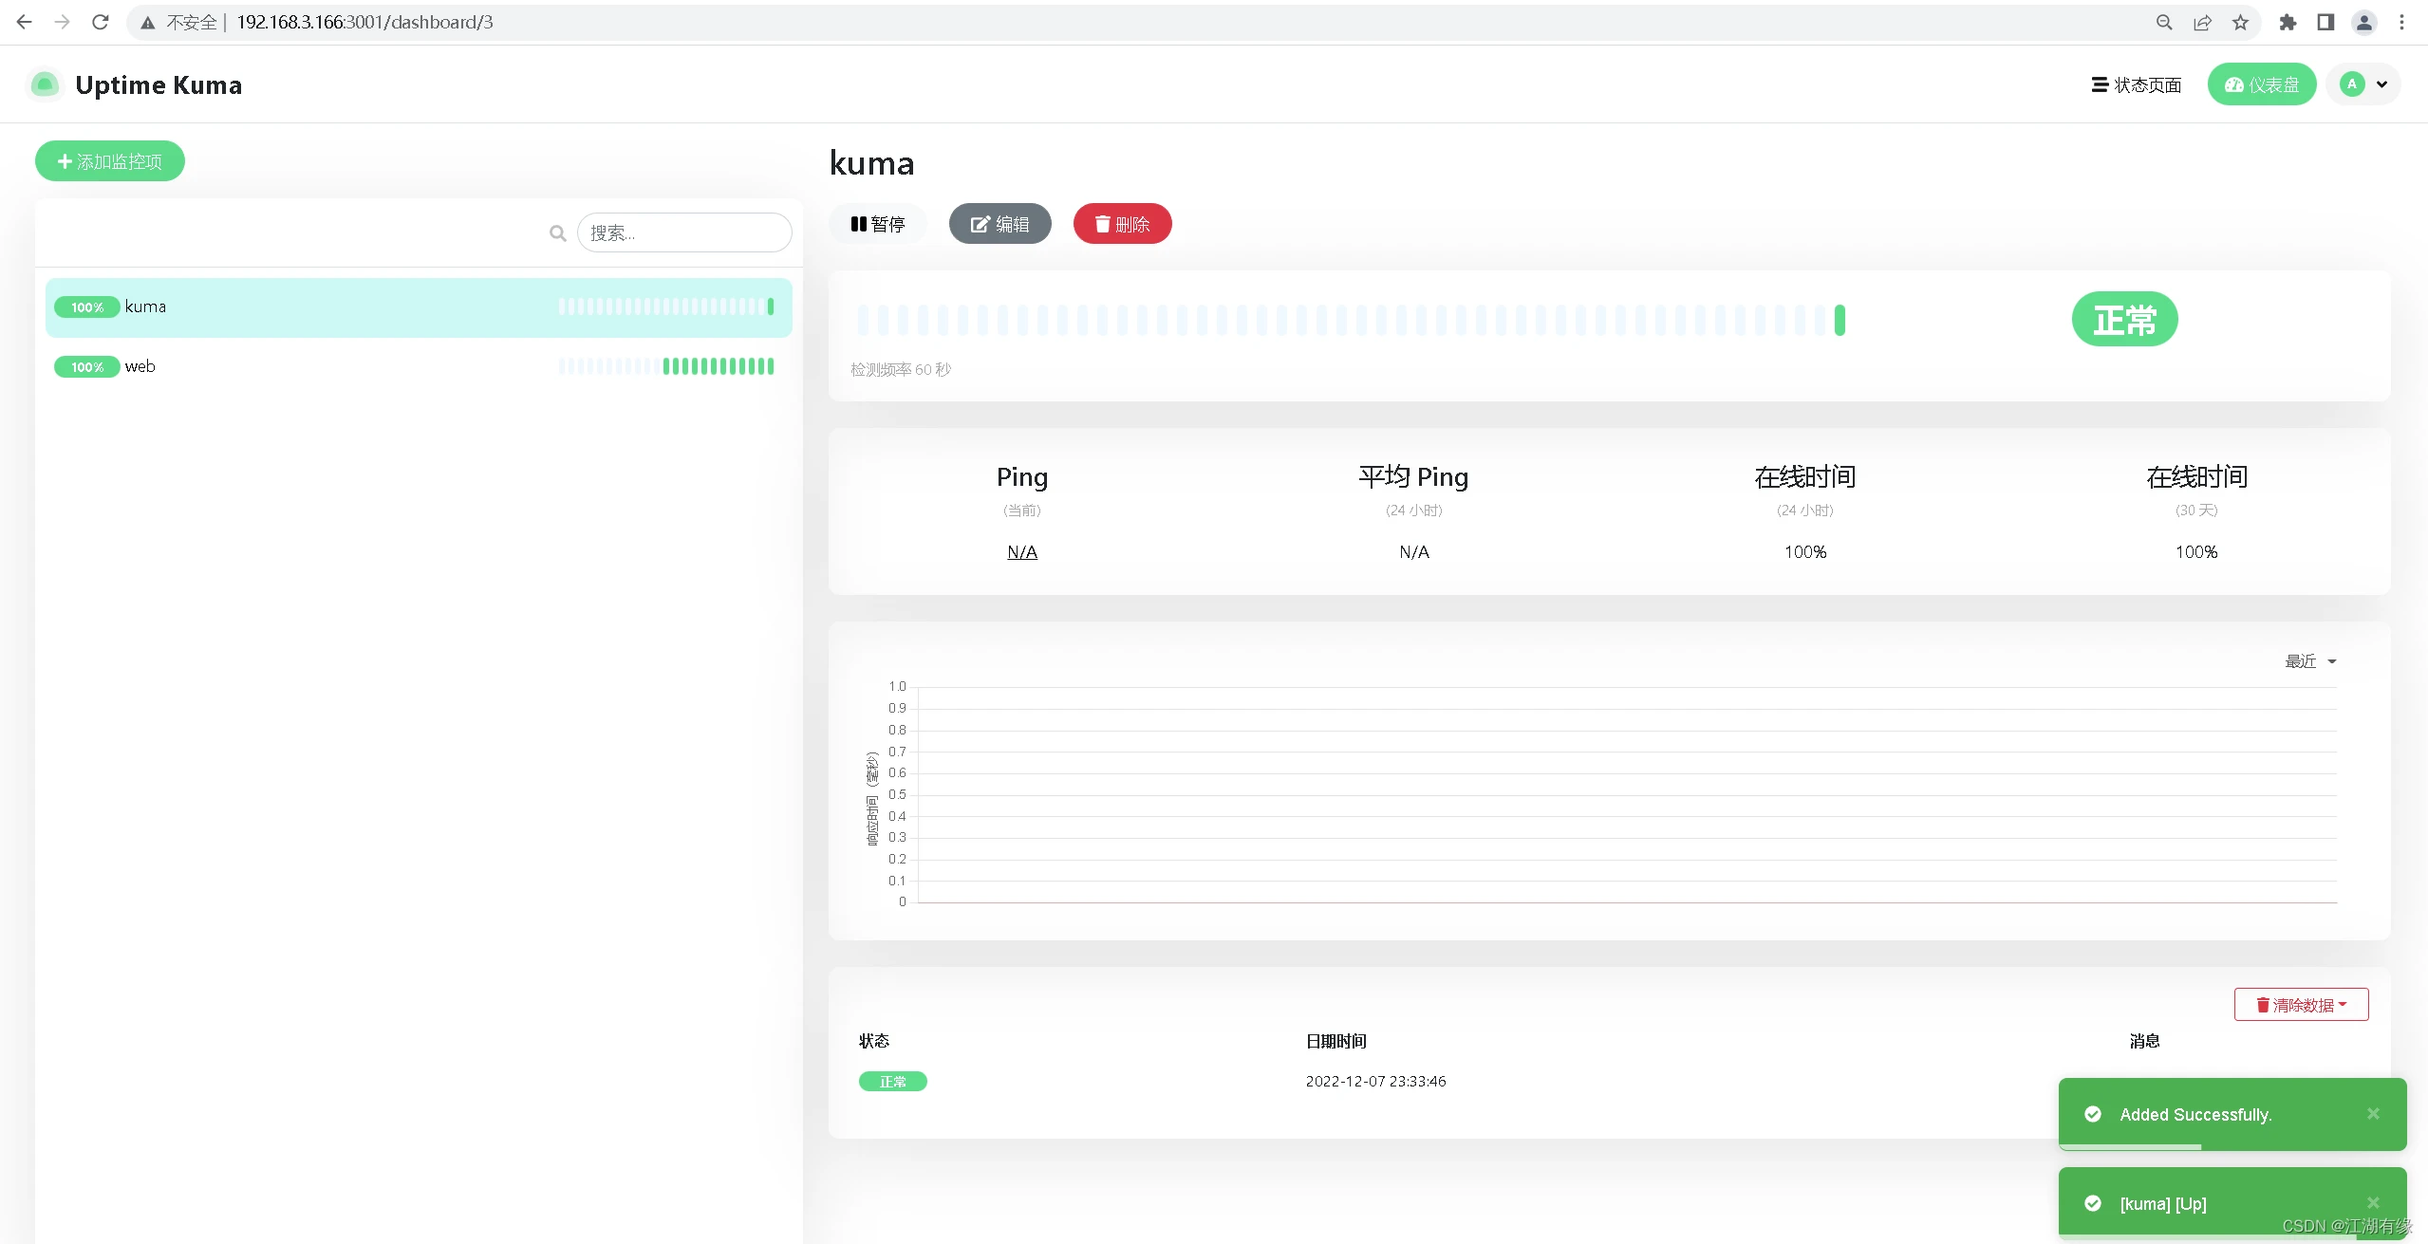Image resolution: width=2428 pixels, height=1244 pixels.
Task: Click the 平均 Ping heading
Action: pos(1413,477)
